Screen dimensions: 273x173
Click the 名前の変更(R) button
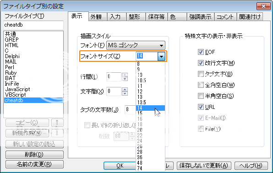pyautogui.click(x=34, y=164)
